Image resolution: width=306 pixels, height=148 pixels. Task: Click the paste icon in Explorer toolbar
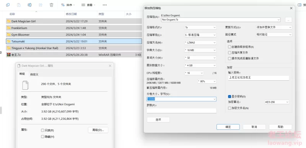click(19, 5)
